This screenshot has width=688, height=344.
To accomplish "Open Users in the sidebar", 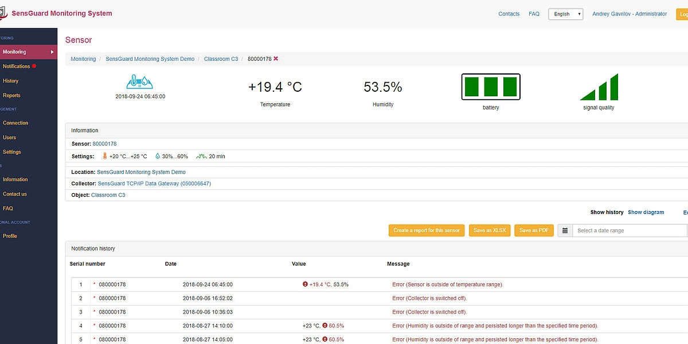I will 9,137.
